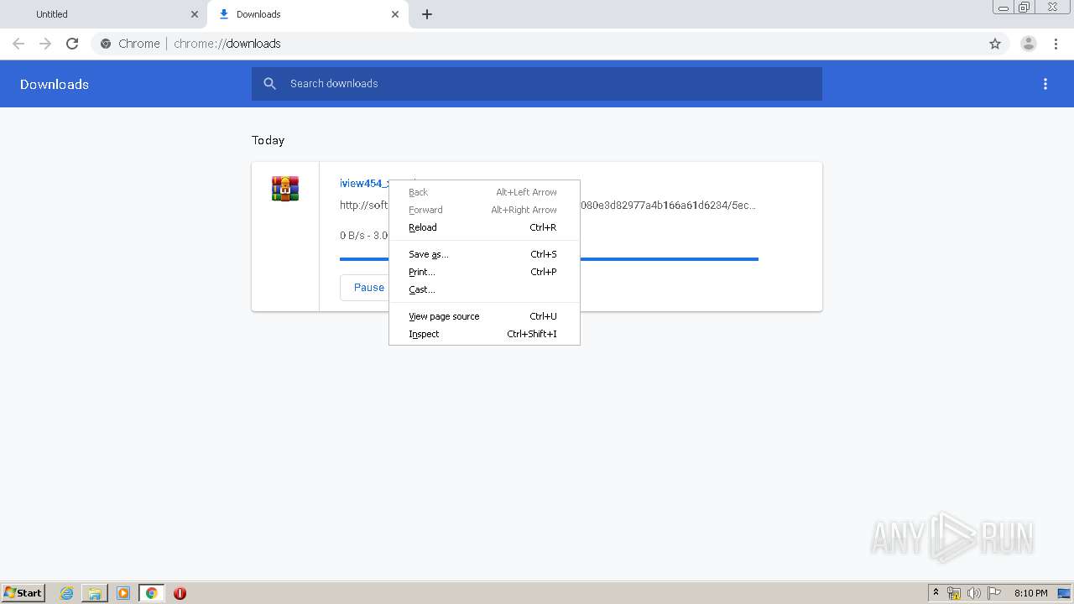This screenshot has height=604, width=1074.
Task: Choose Cast... in context menu
Action: [484, 289]
